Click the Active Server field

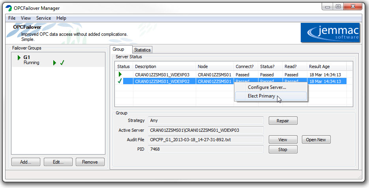[x=206, y=130]
